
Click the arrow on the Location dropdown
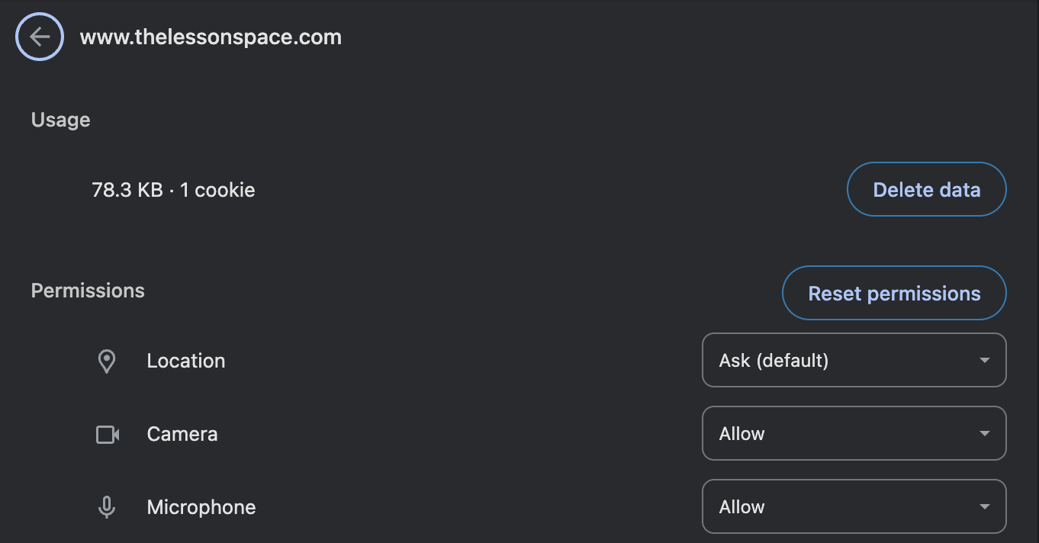tap(984, 360)
